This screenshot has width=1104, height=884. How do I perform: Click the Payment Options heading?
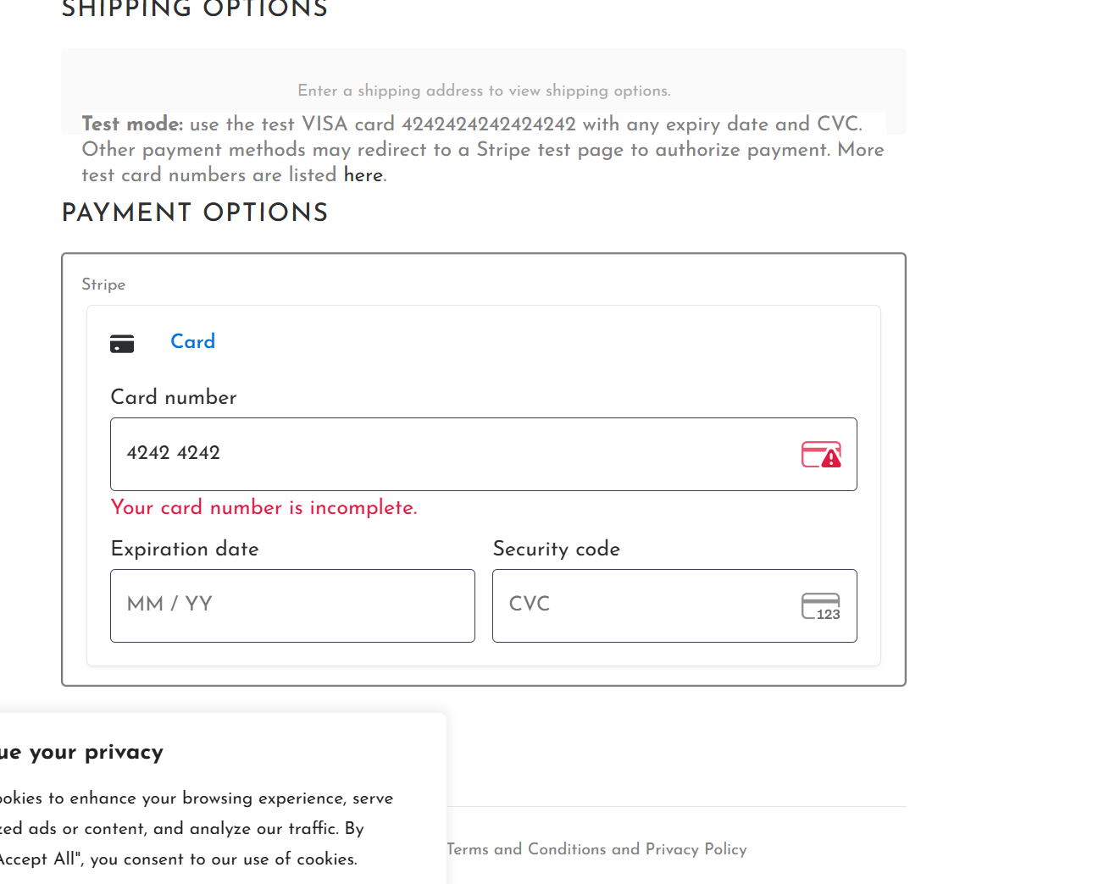195,213
